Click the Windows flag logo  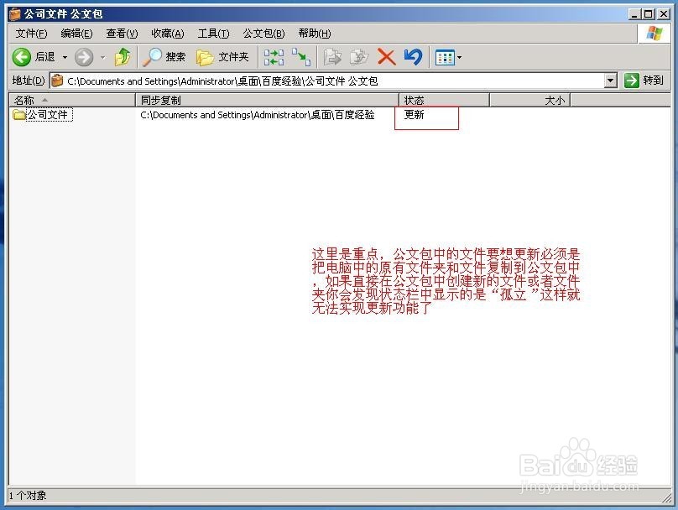point(655,34)
